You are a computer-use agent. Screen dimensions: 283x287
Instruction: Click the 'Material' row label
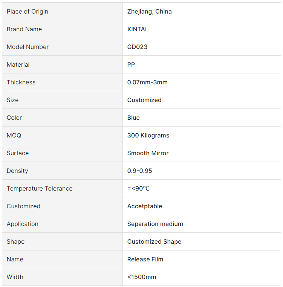[x=18, y=64]
